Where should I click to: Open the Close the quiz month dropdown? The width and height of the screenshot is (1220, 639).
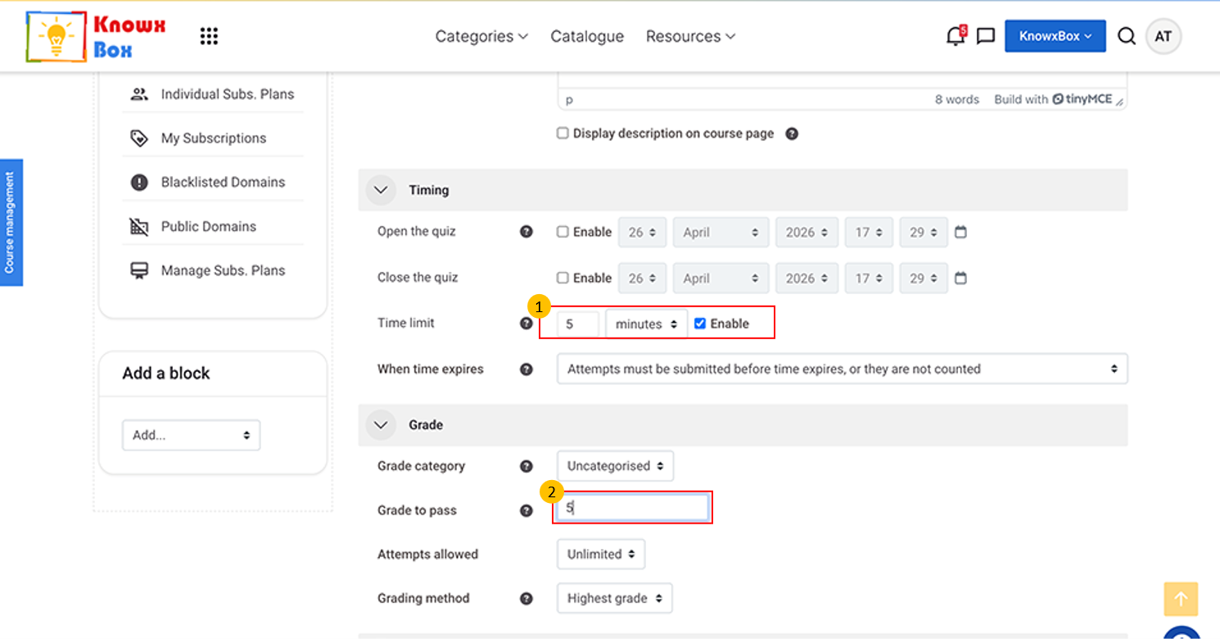[x=721, y=278]
